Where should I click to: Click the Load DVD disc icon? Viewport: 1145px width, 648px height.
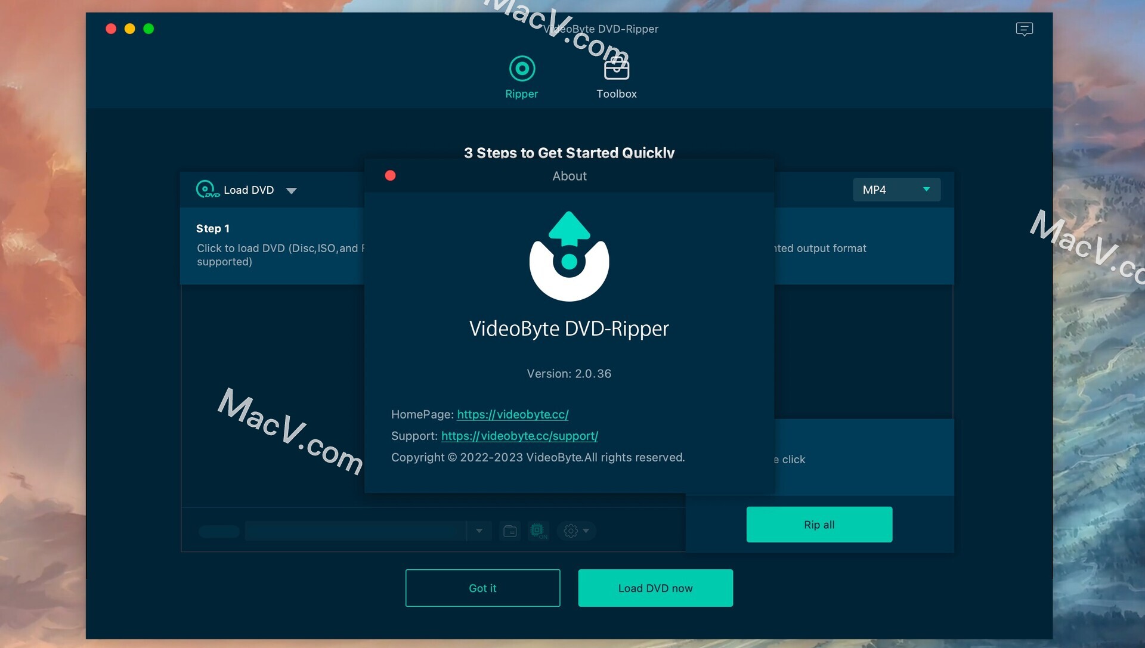point(206,190)
